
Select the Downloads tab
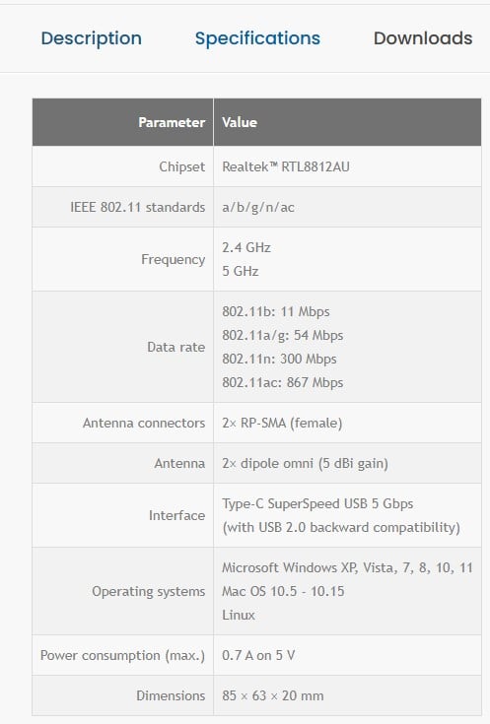tap(423, 38)
